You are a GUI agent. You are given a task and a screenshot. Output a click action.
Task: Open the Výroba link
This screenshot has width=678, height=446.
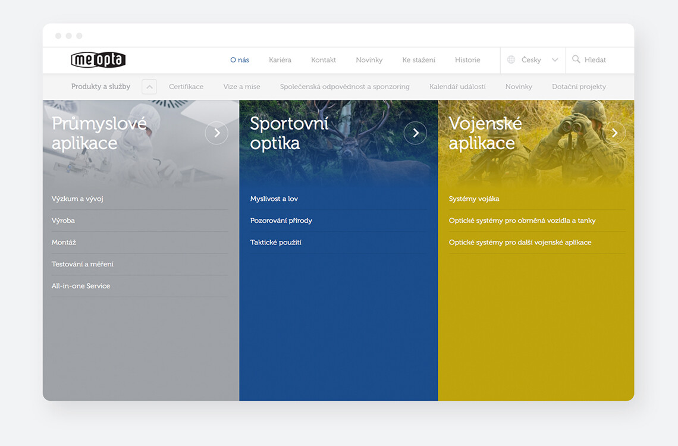pos(63,221)
